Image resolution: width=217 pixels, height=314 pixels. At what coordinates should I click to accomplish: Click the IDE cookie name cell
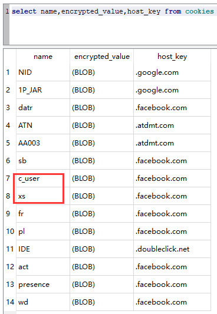(x=43, y=249)
